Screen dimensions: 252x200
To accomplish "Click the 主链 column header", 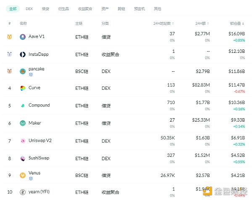I will (x=79, y=23).
